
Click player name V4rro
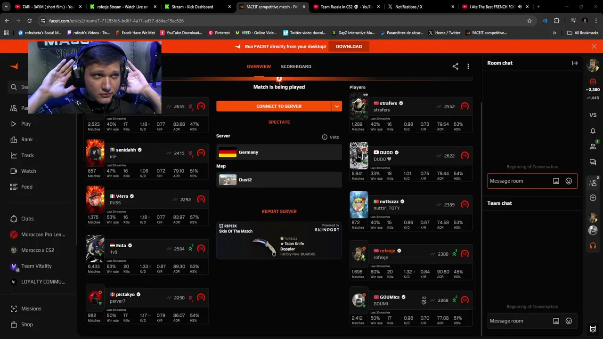click(122, 196)
